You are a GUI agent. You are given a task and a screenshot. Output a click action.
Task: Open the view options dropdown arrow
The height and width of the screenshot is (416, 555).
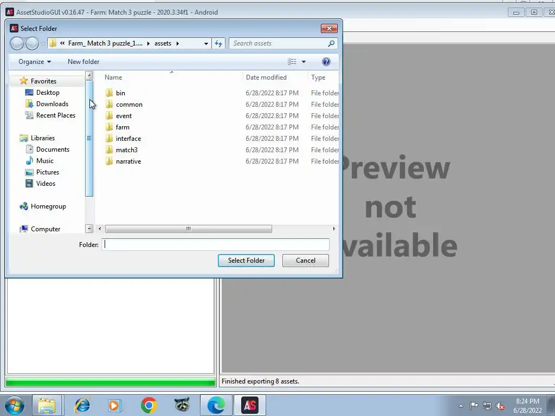click(x=304, y=62)
